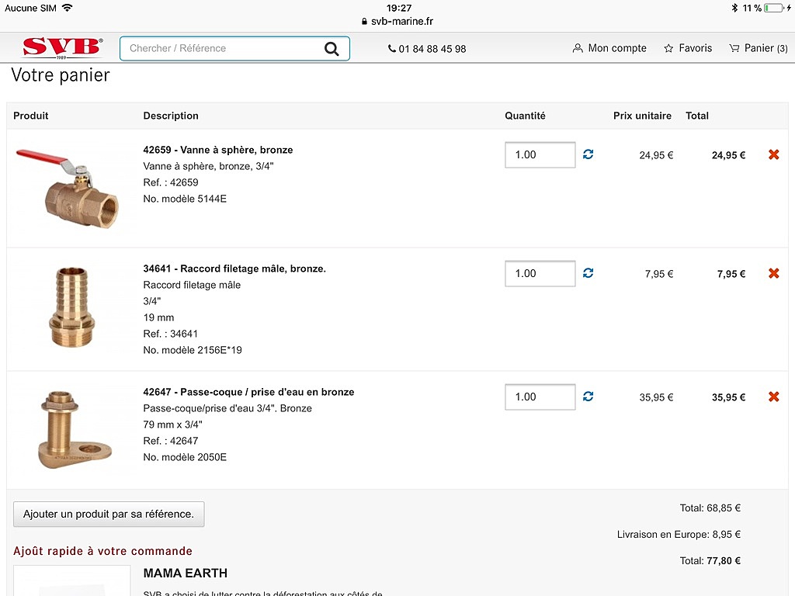The width and height of the screenshot is (795, 596).
Task: Refresh quantity for Raccord filetage mâle
Action: point(588,273)
